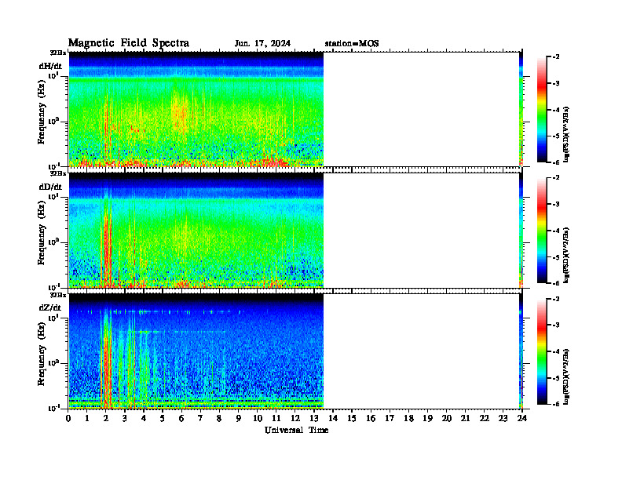This screenshot has width=622, height=480.
Task: Click hour "6" tick label on time axis
Action: (x=181, y=418)
